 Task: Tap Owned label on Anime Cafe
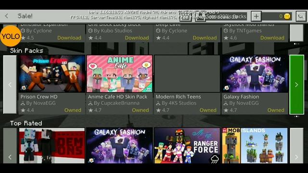140,110
